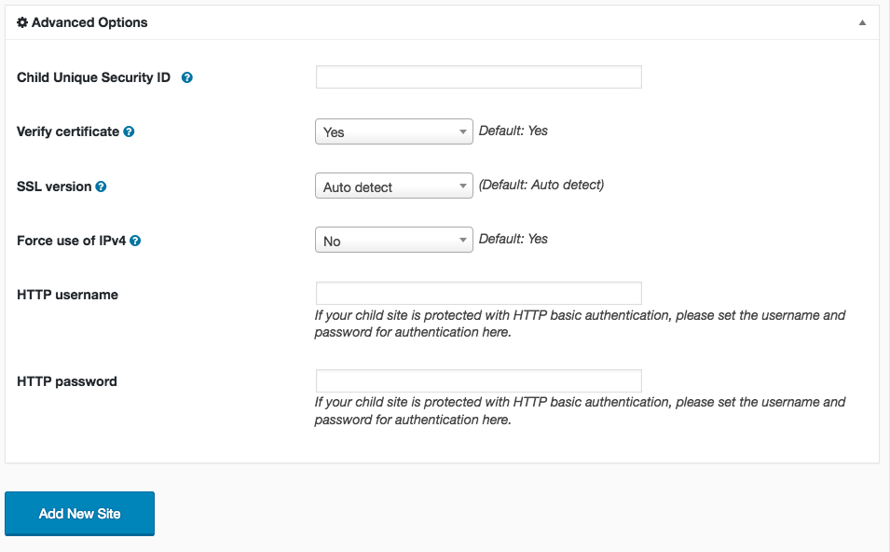Screen dimensions: 890x552
Task: Click the SSL version label text
Action: coord(54,186)
